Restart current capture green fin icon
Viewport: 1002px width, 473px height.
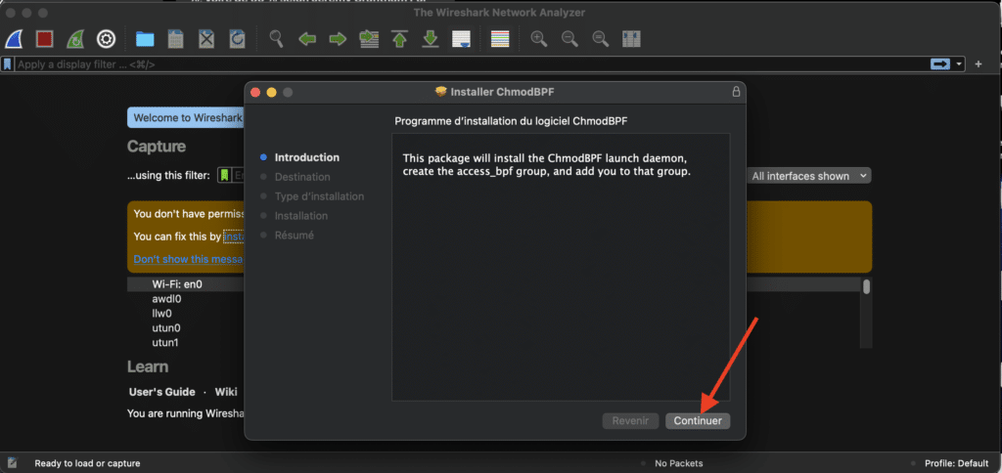point(75,39)
